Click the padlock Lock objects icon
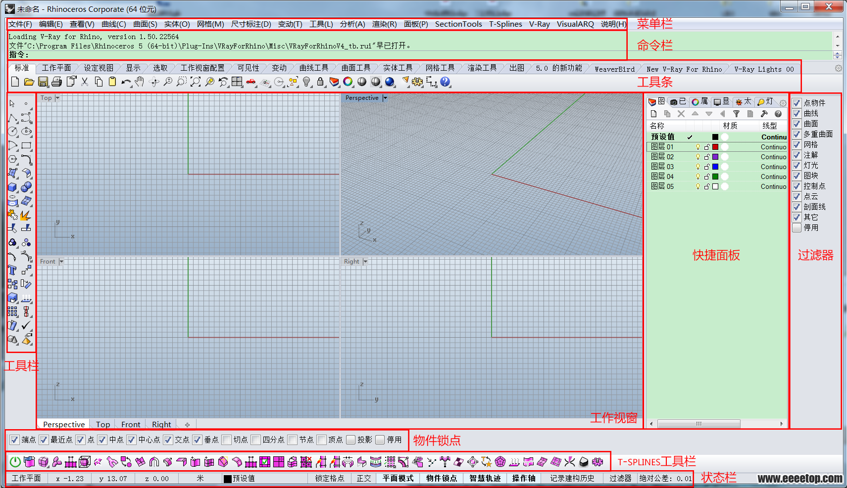 coord(320,82)
